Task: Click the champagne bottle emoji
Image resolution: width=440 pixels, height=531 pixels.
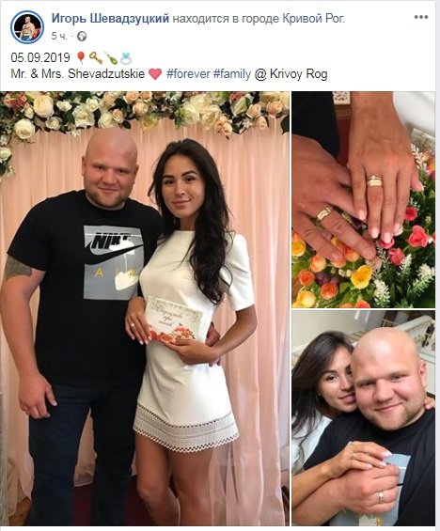Action: pyautogui.click(x=112, y=58)
